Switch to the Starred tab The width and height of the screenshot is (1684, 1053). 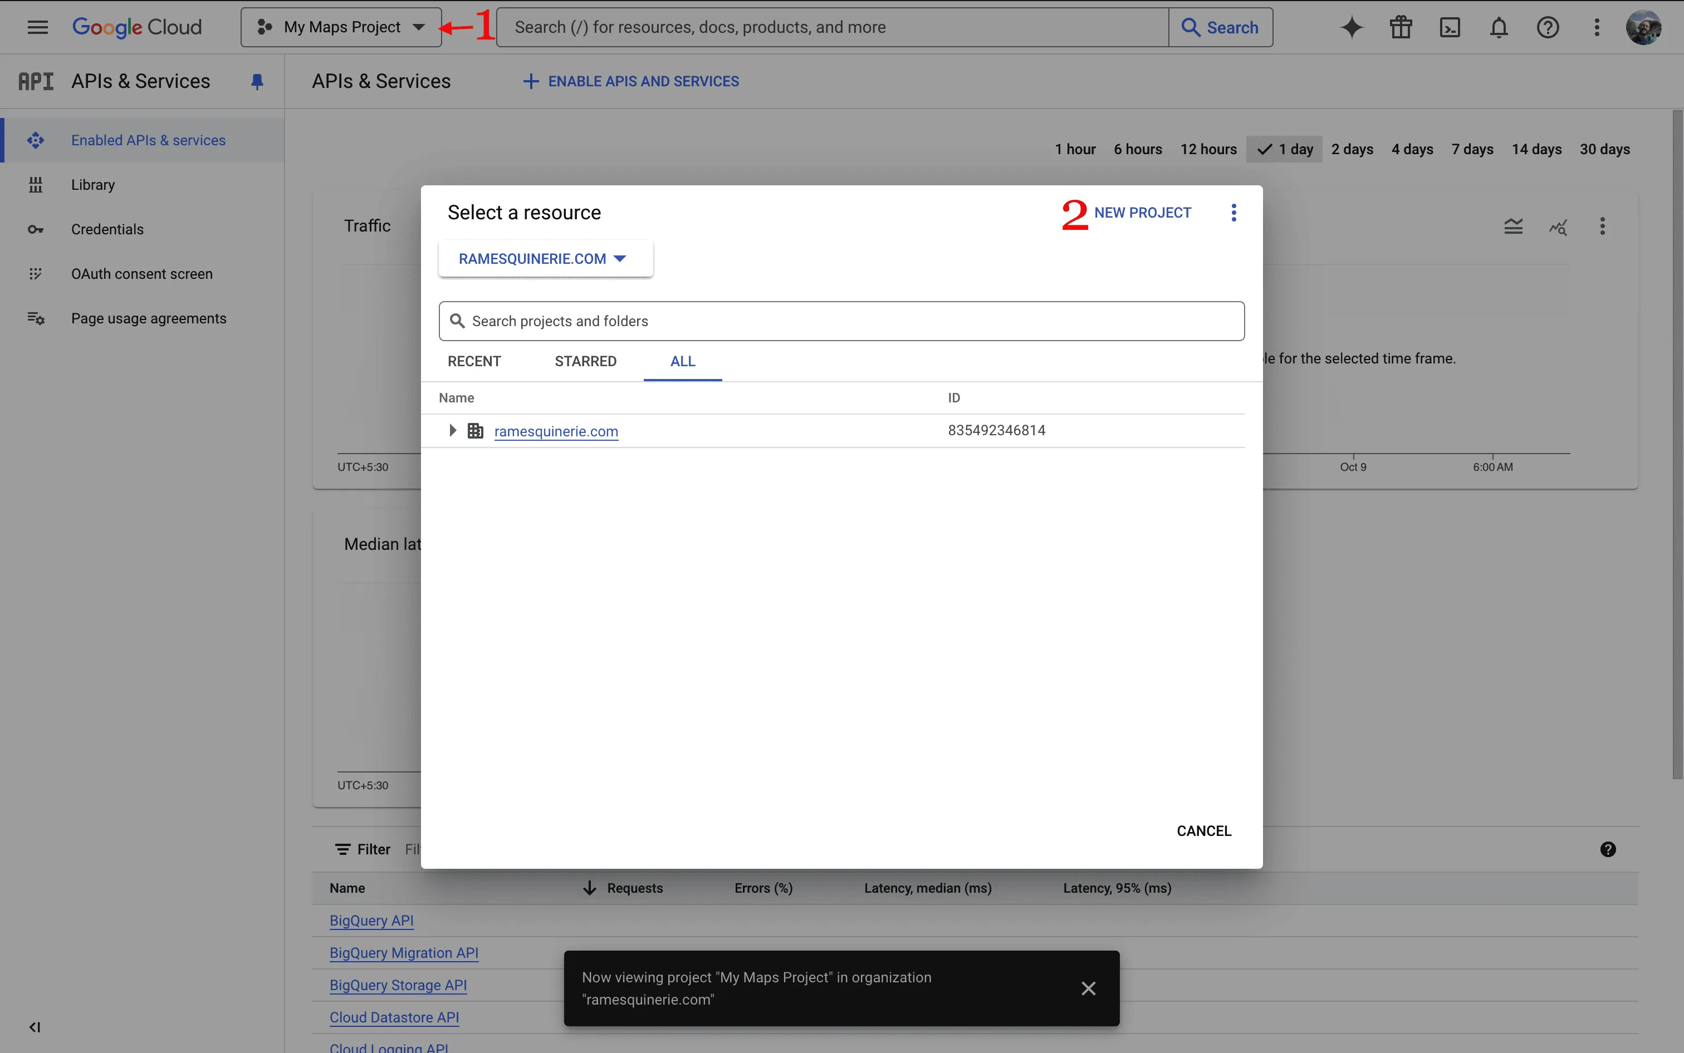[x=585, y=361]
